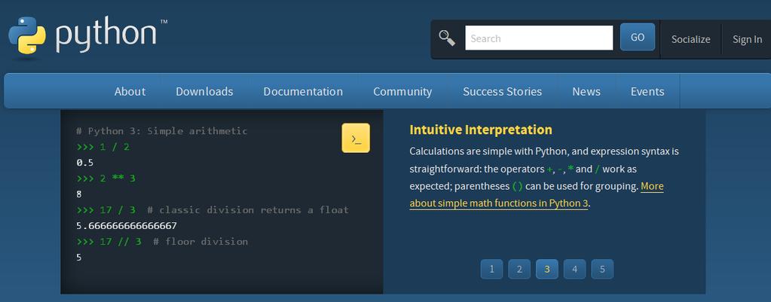771x302 pixels.
Task: Click the '0.5' output value
Action: coord(84,163)
